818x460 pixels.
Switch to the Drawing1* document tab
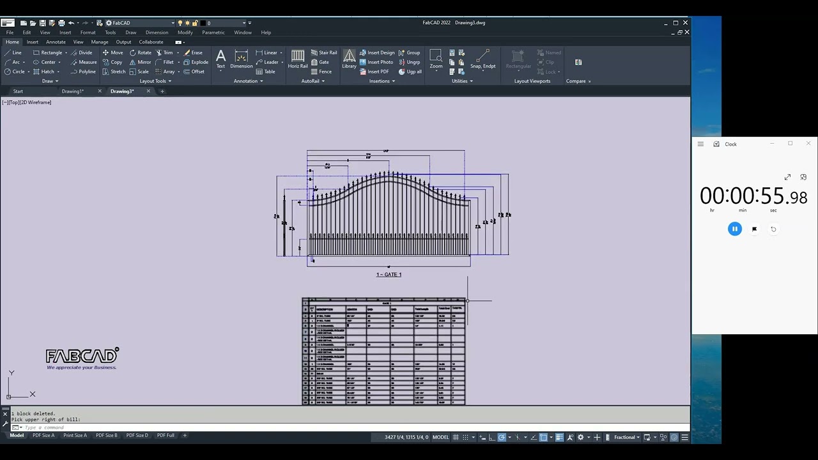[x=73, y=91]
